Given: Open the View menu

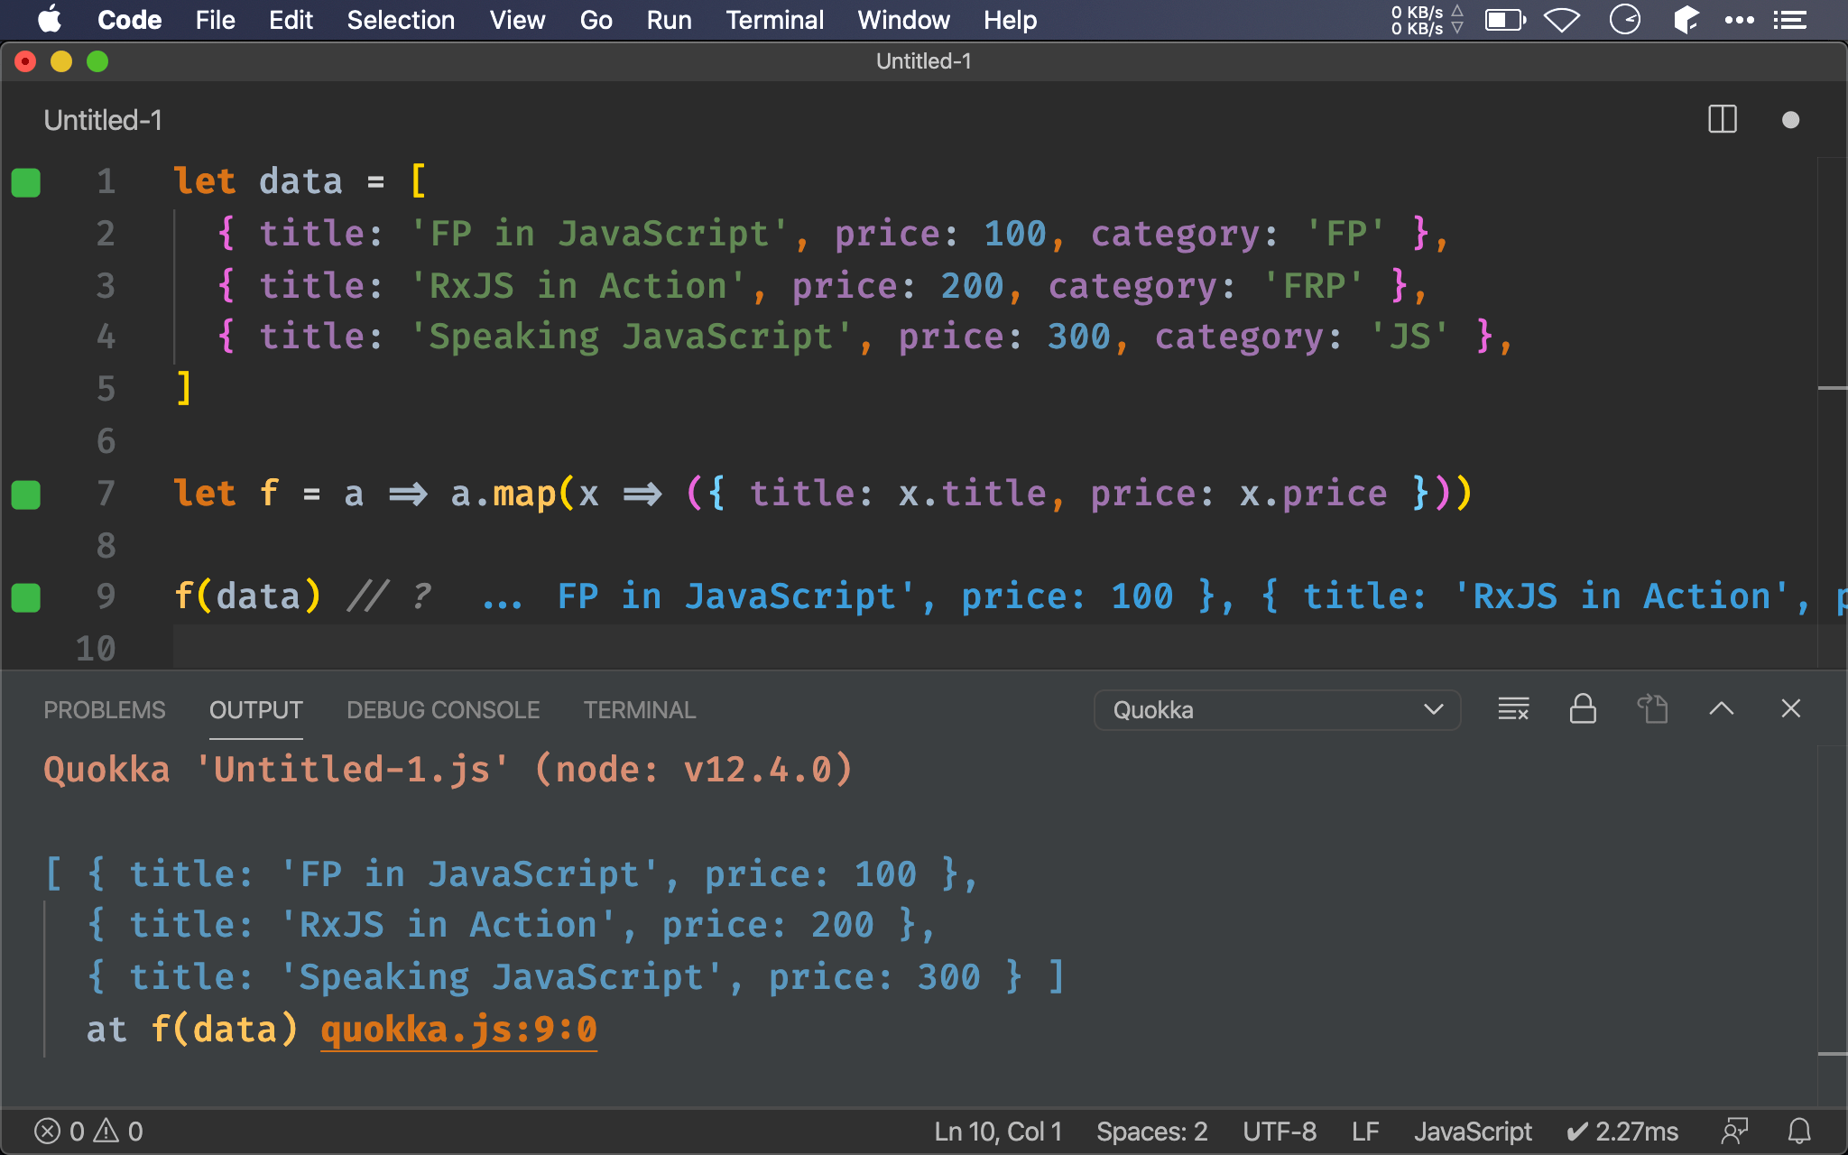Looking at the screenshot, I should tap(517, 20).
